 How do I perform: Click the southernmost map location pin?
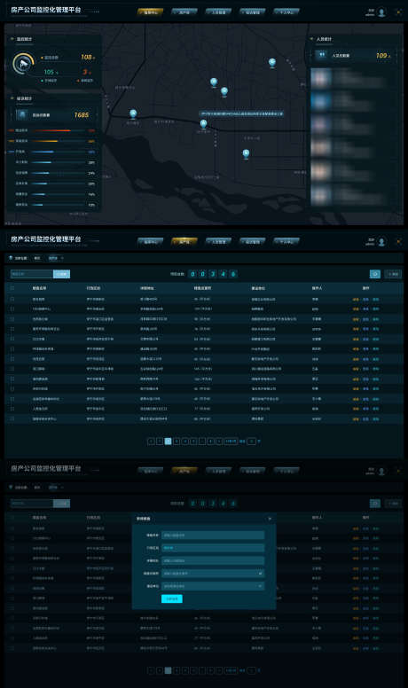point(246,153)
